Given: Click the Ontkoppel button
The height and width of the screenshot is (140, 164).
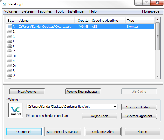Looking at the screenshot, I should point(24,131).
